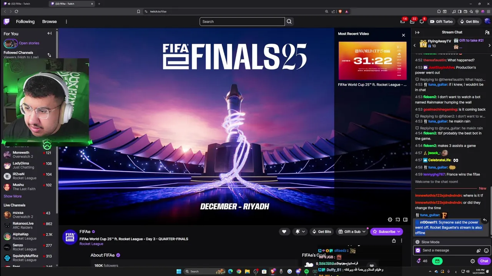Open the Browse page
Image resolution: width=492 pixels, height=276 pixels.
49,21
